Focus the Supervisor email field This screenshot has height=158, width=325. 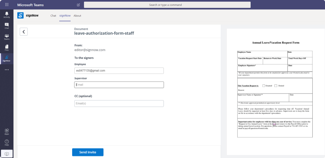pos(119,85)
